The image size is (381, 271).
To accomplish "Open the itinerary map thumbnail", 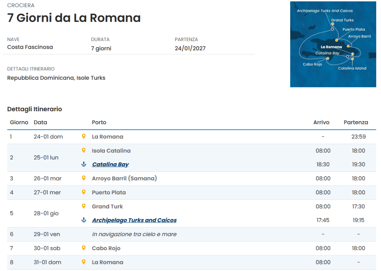I will click(x=333, y=44).
